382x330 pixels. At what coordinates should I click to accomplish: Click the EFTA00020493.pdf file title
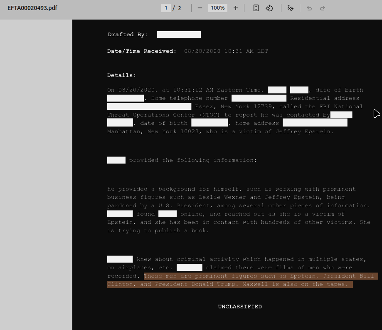[32, 8]
